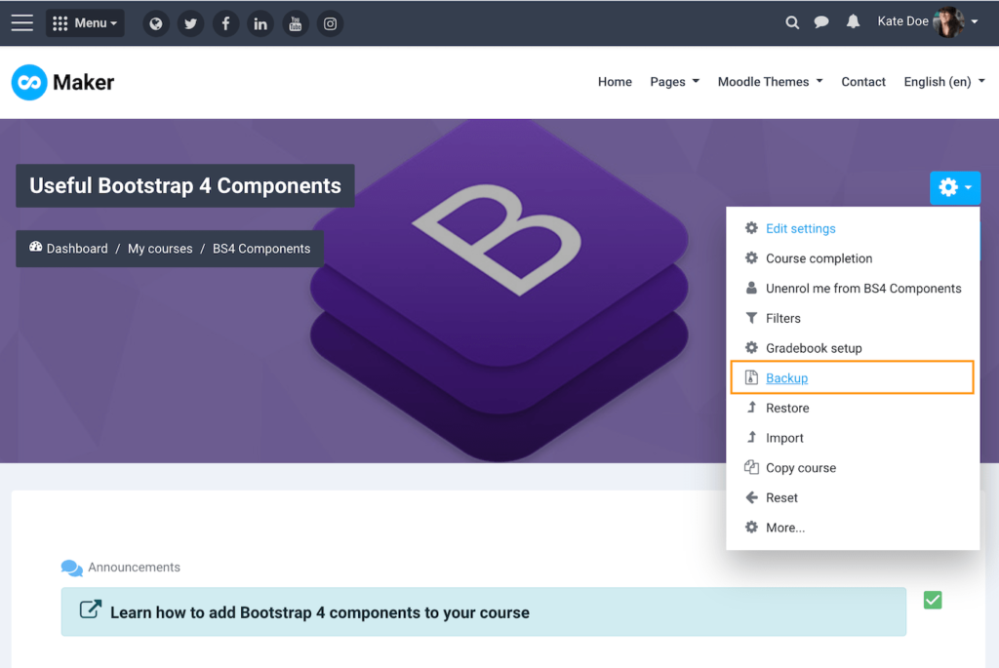Screen dimensions: 999x668
Task: Expand the Moodle Themes dropdown
Action: [x=771, y=82]
